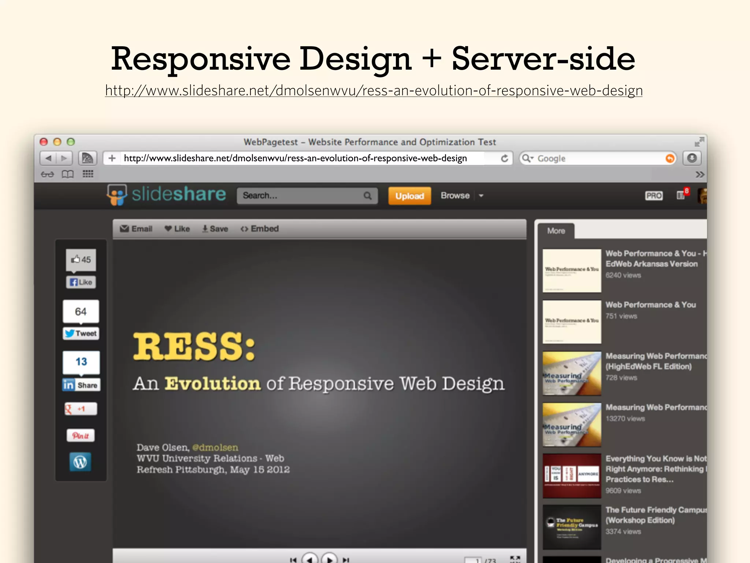This screenshot has width=750, height=563.
Task: Jump to last slide
Action: pyautogui.click(x=346, y=560)
